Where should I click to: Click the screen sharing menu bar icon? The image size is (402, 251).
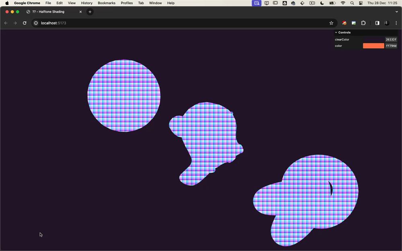pos(256,3)
